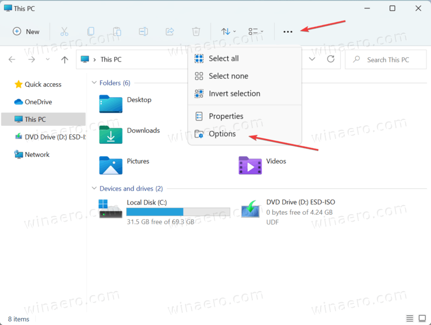Viewport: 431px width, 325px height.
Task: Select the Desktop folder
Action: (x=126, y=104)
